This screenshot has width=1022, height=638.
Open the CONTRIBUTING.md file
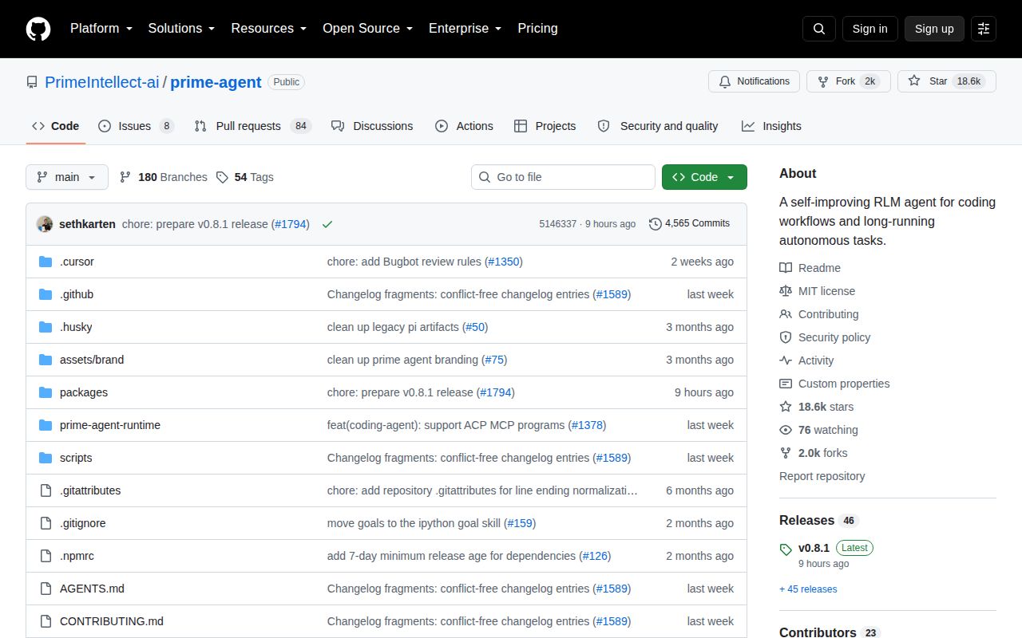[x=112, y=621]
